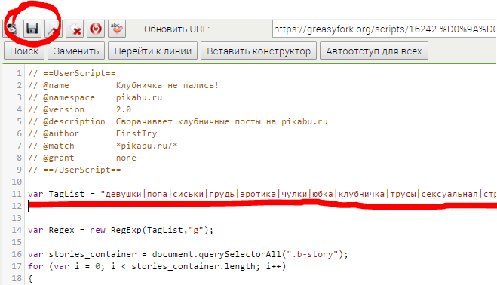Click the Перейти к линии button
This screenshot has height=285, width=497.
(x=153, y=51)
